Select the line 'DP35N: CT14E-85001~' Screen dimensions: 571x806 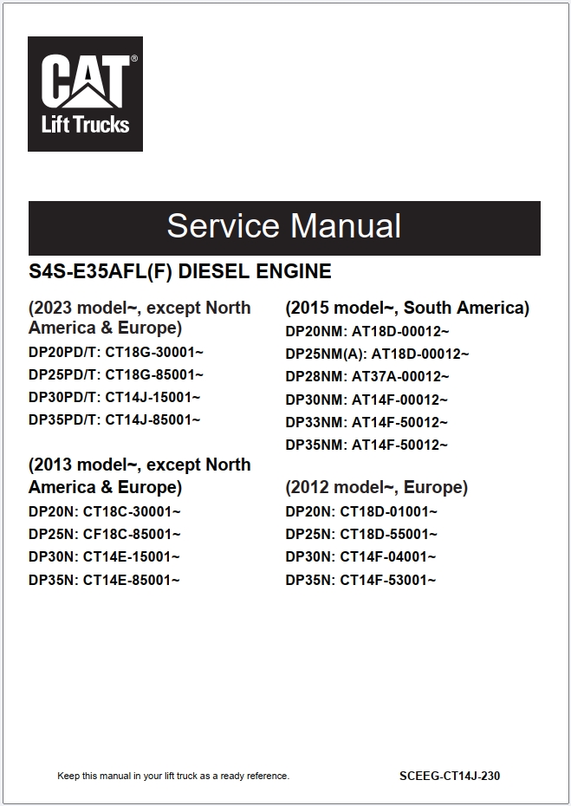(104, 581)
